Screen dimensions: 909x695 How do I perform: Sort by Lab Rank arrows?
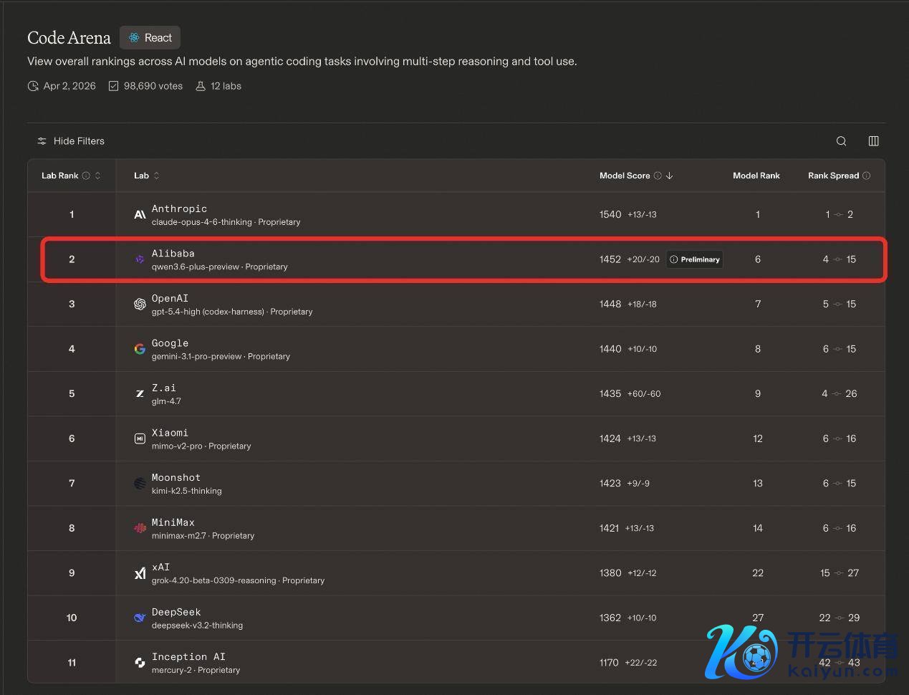(x=97, y=176)
